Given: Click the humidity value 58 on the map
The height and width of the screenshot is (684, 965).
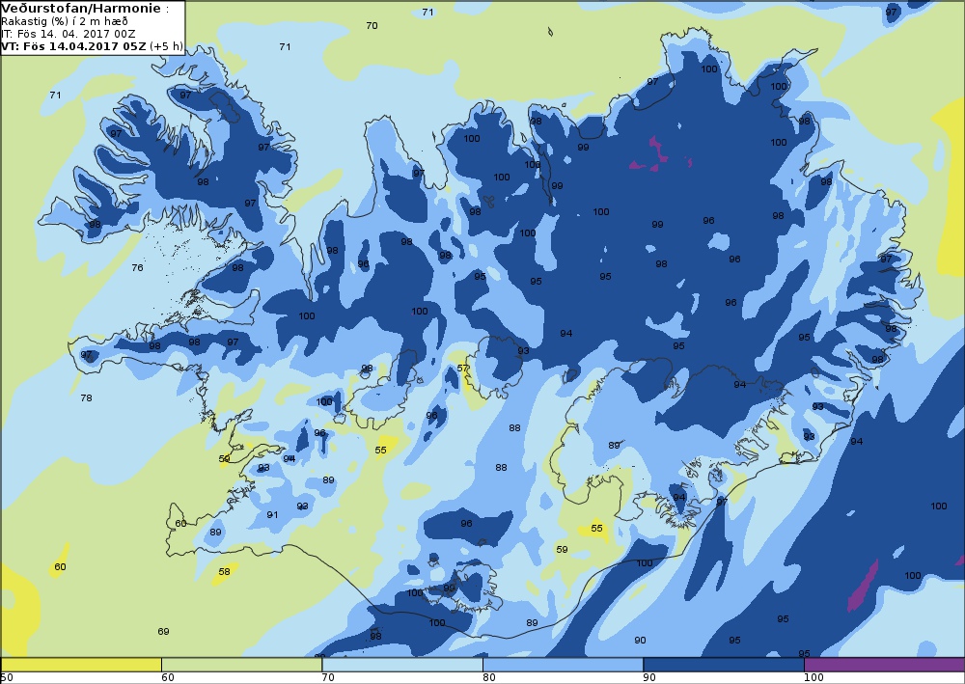Looking at the screenshot, I should (224, 572).
